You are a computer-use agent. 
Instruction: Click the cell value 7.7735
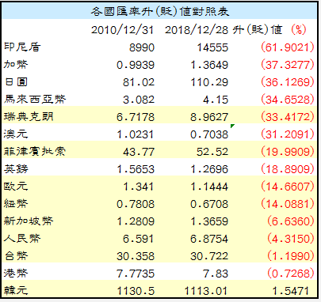[136, 274]
